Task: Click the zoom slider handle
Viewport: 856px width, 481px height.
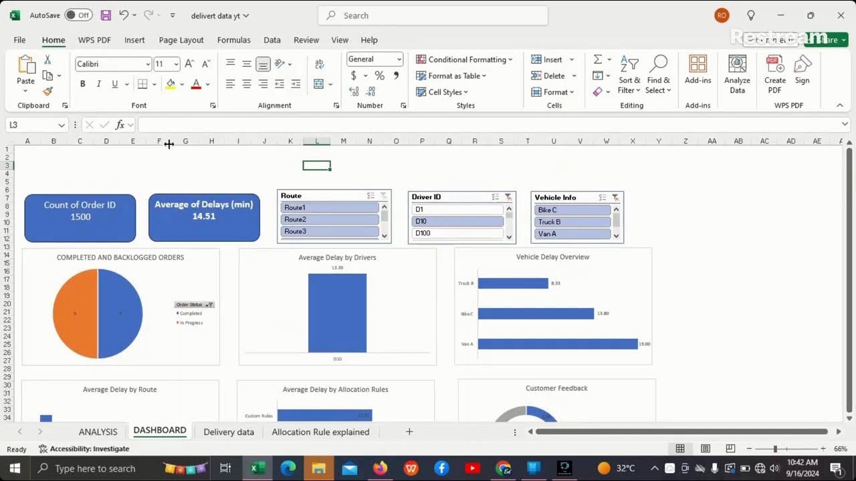Action: [x=775, y=449]
